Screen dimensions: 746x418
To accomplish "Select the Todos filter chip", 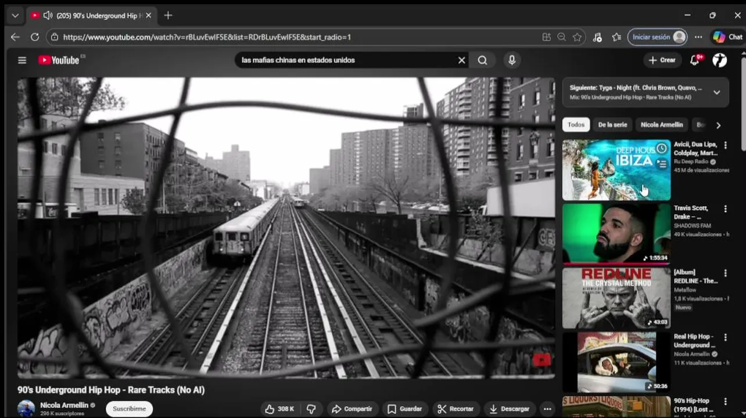I will tap(576, 125).
